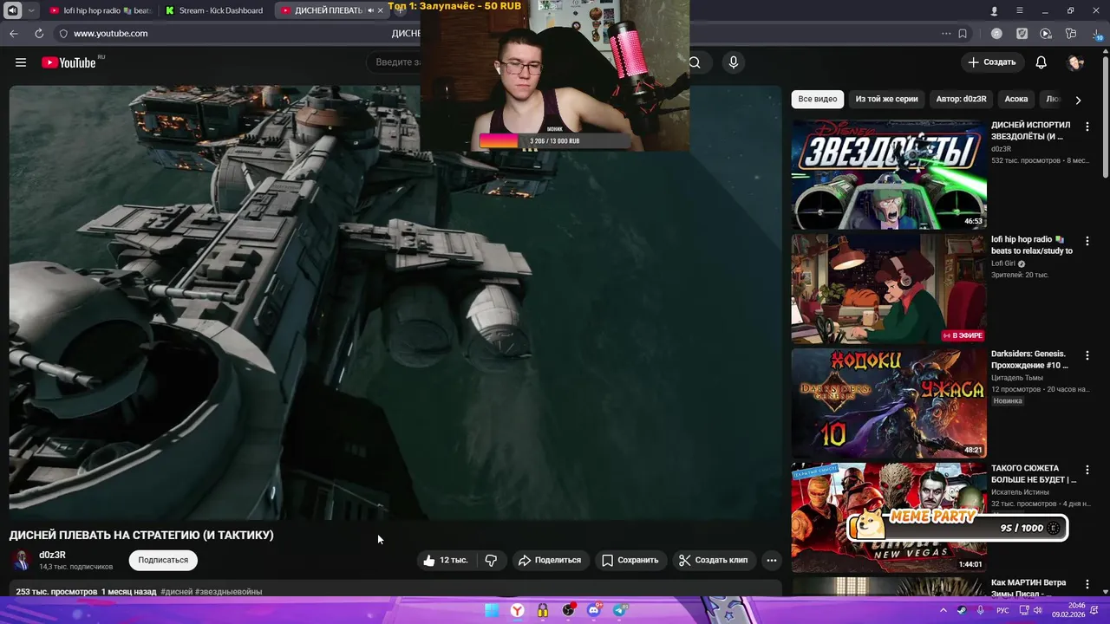The image size is (1110, 624).
Task: Open address bar three-dots menu
Action: [x=946, y=34]
